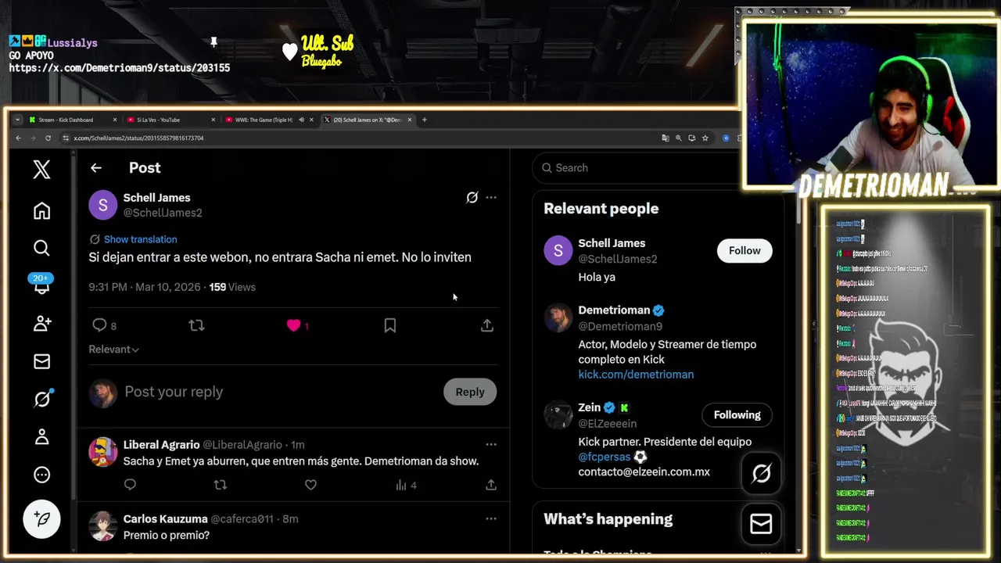The image size is (1001, 563).
Task: Click Grok icon on Schell James post
Action: (x=472, y=198)
